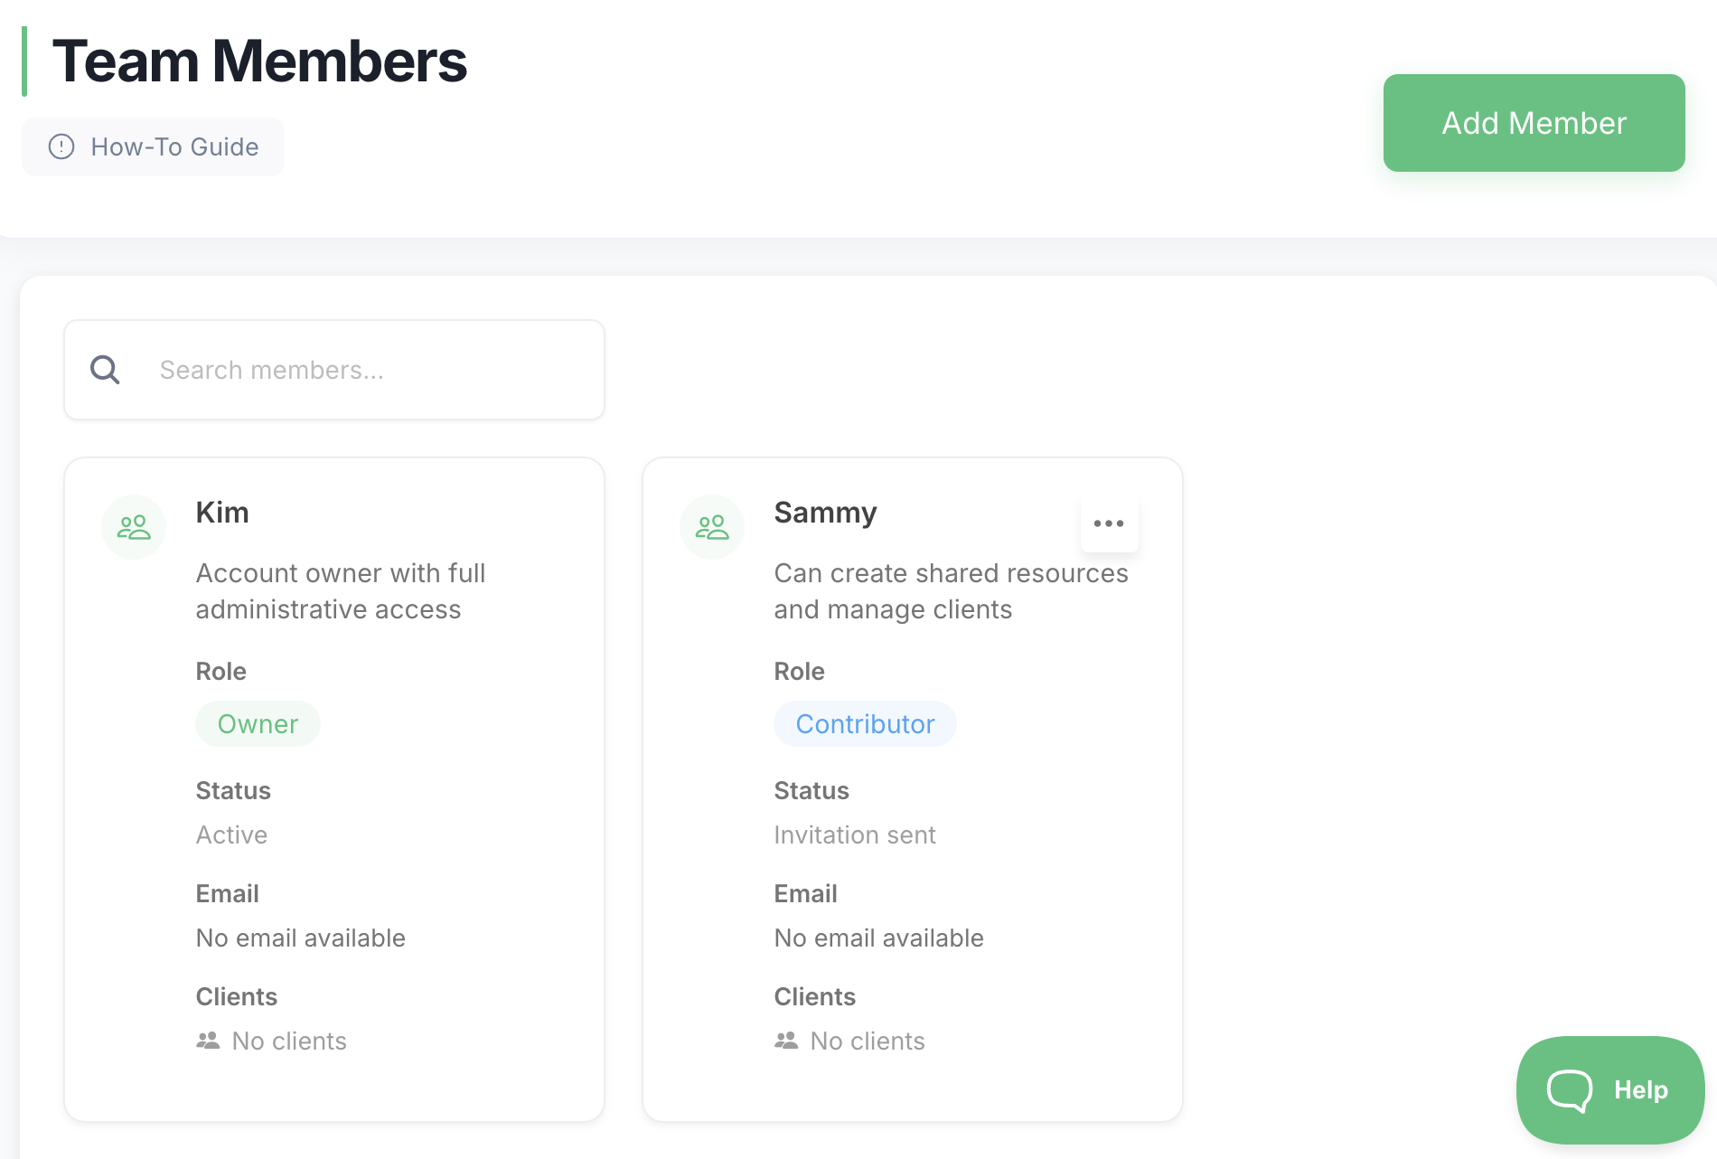Image resolution: width=1717 pixels, height=1159 pixels.
Task: Click clients icon on Sammy's card
Action: click(786, 1041)
